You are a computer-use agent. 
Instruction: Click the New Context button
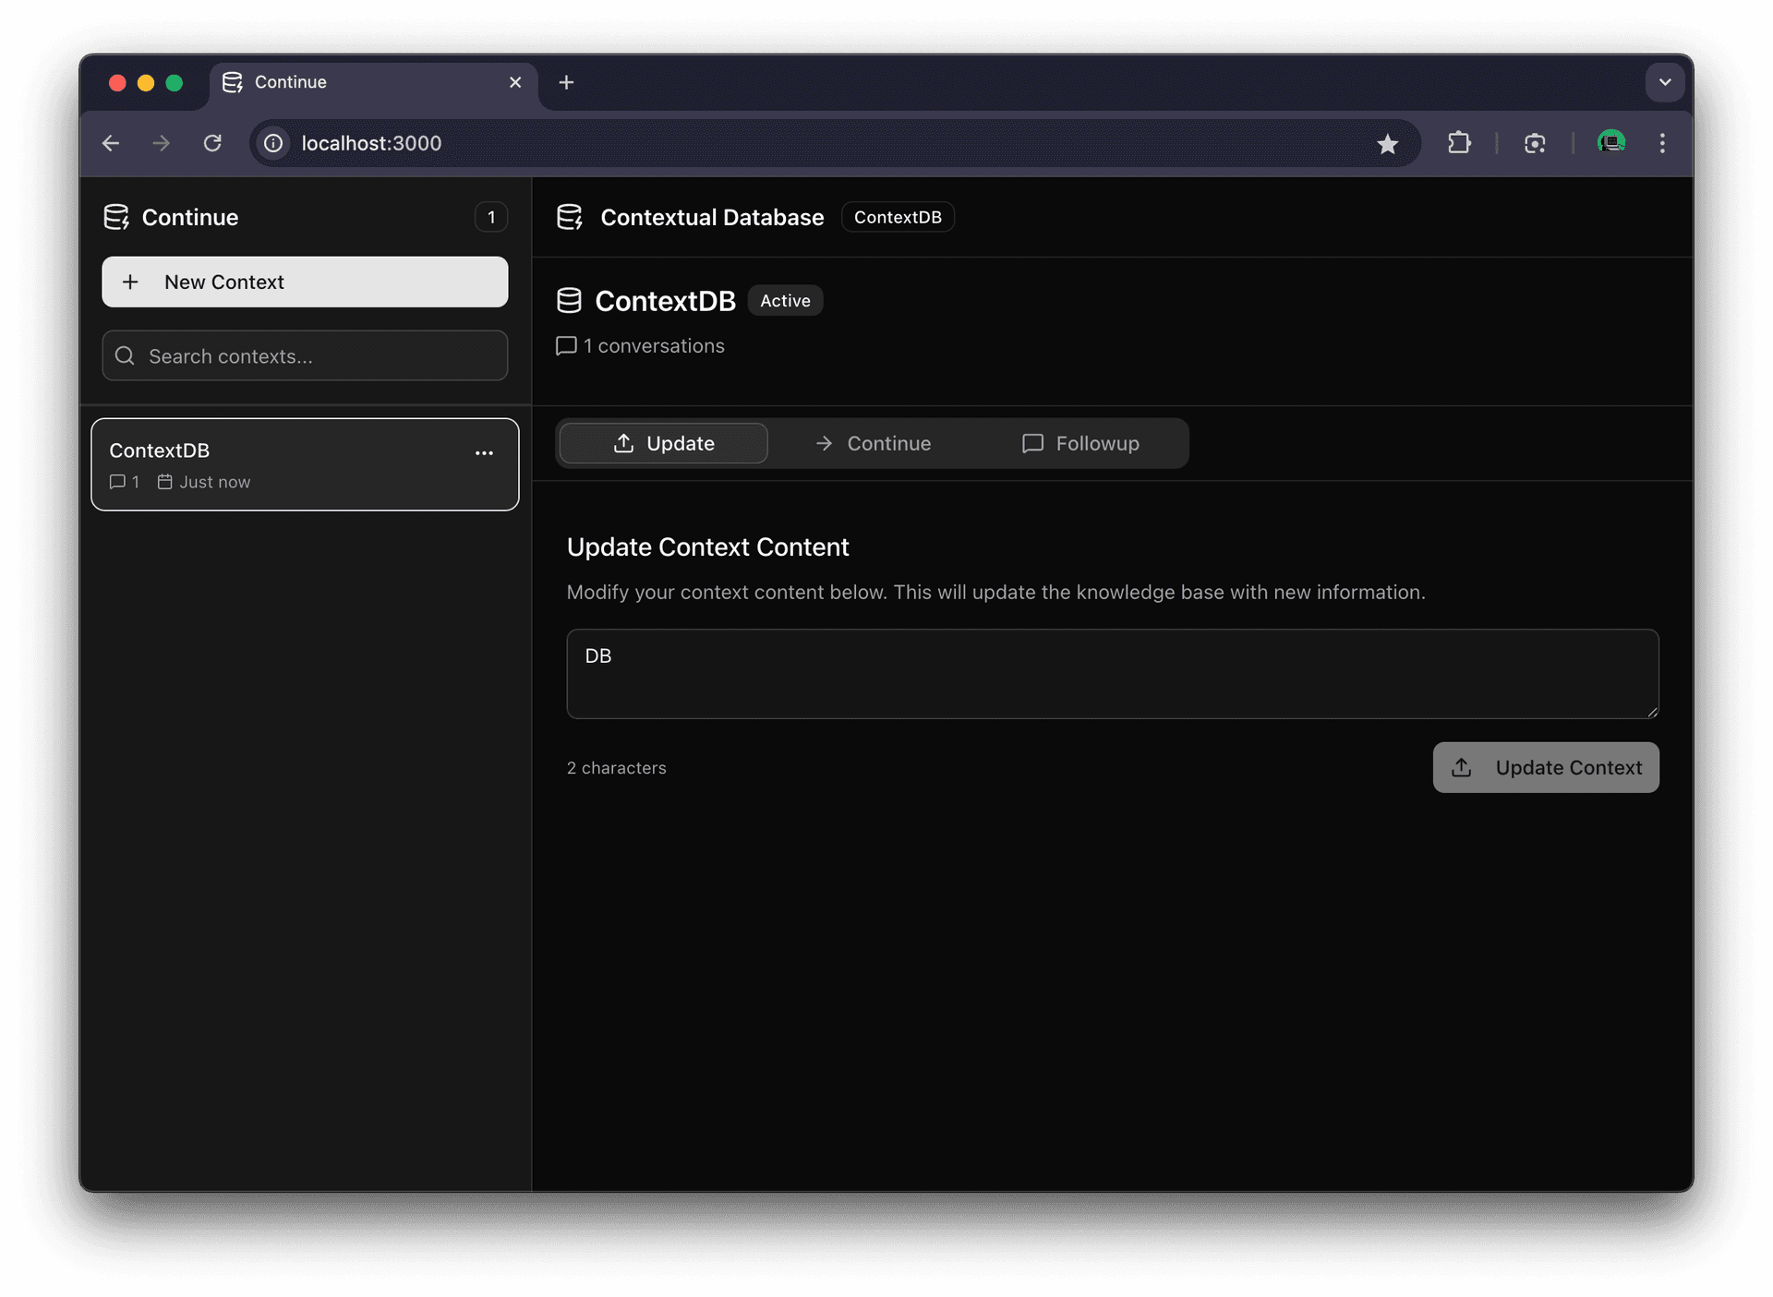click(x=305, y=282)
